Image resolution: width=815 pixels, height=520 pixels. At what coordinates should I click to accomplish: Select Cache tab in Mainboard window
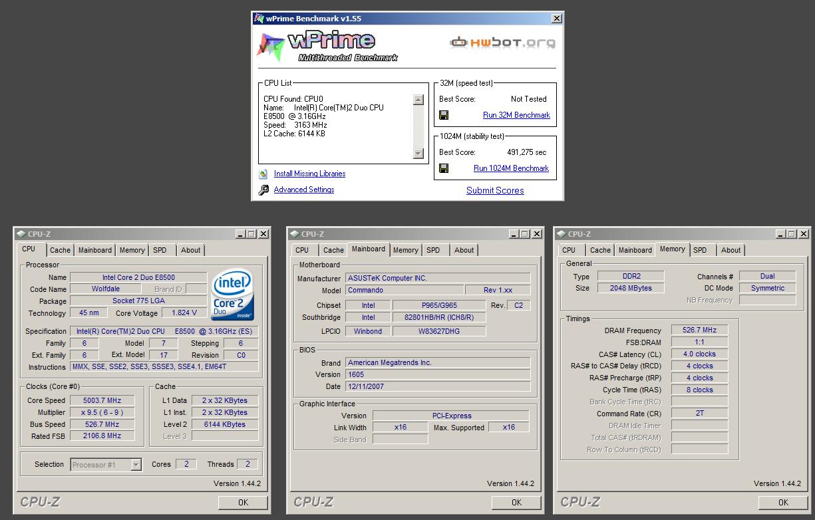click(x=333, y=250)
